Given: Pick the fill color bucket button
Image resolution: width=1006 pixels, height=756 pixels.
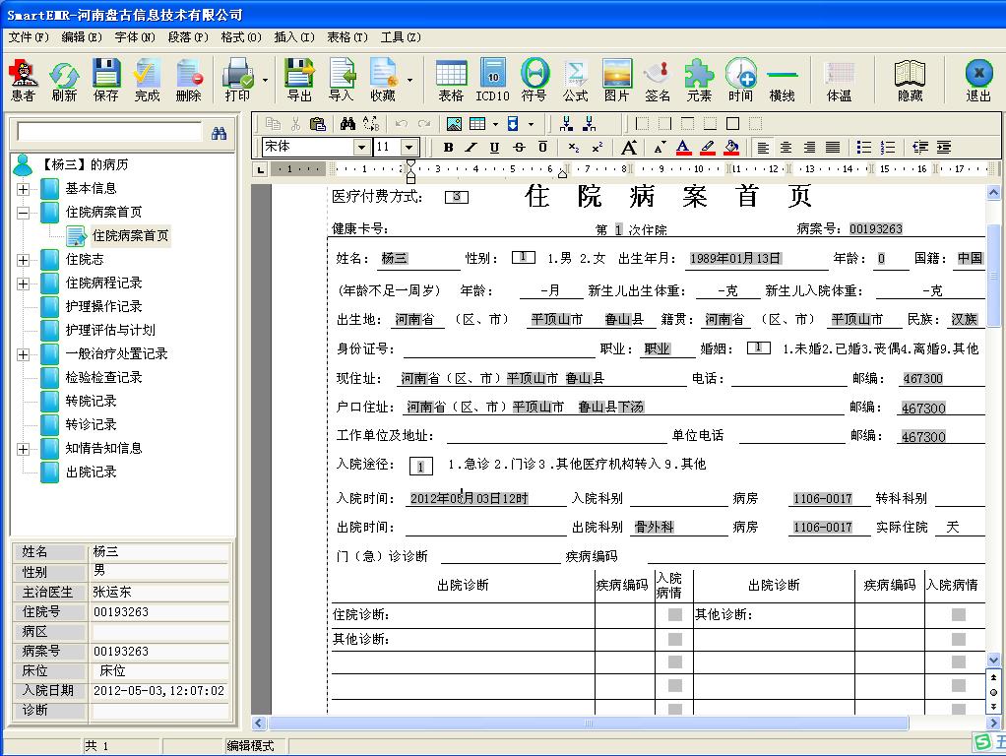Looking at the screenshot, I should 731,148.
